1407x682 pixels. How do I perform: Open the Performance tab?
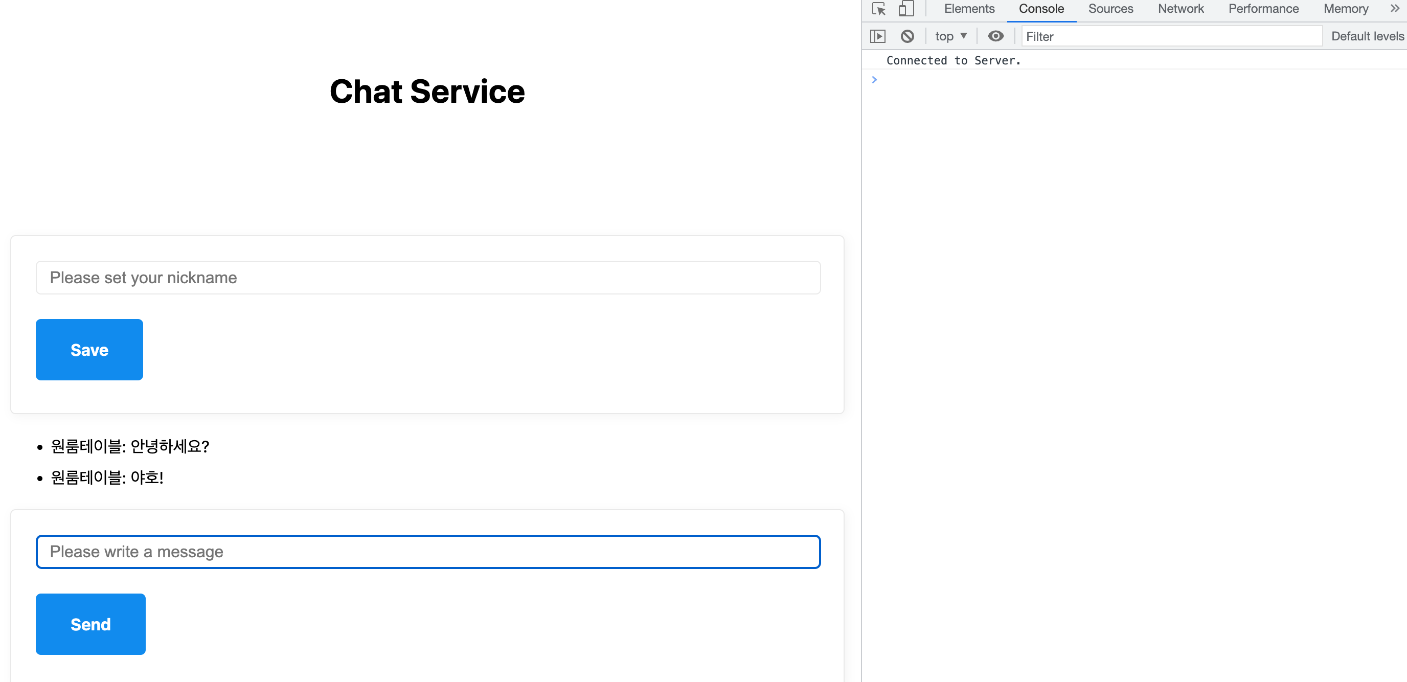click(1263, 9)
